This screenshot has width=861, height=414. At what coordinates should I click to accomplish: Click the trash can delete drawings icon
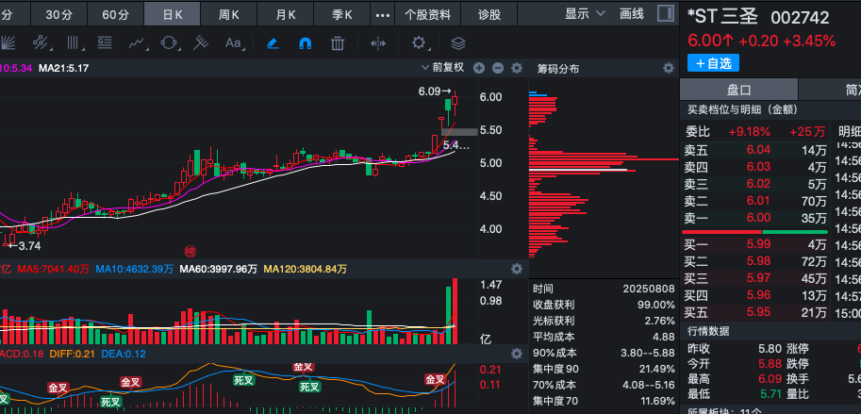(338, 42)
